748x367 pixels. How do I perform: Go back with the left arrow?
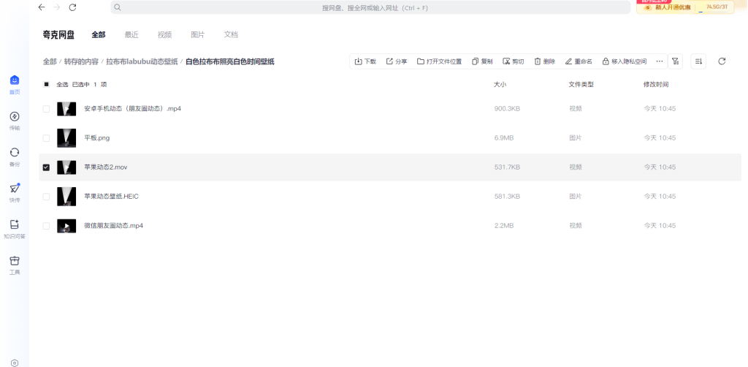pos(42,7)
